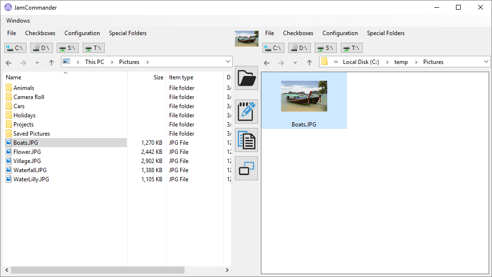Expand left pane address bar dropdown

point(228,62)
